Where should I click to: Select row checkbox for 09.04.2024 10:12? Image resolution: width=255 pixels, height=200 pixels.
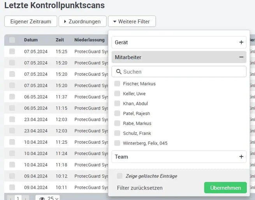(x=12, y=176)
